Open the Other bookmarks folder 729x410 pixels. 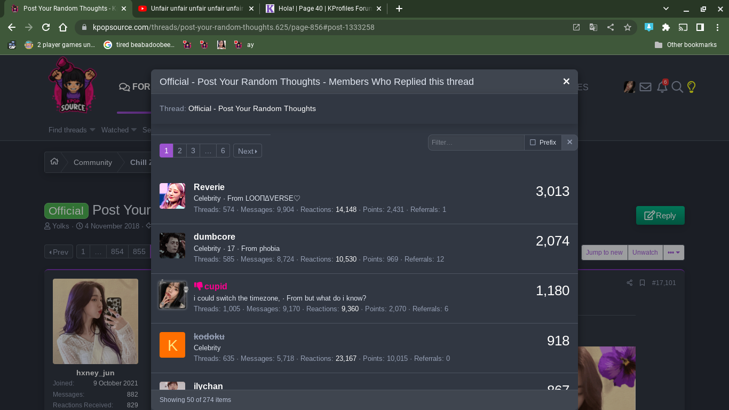pos(686,45)
